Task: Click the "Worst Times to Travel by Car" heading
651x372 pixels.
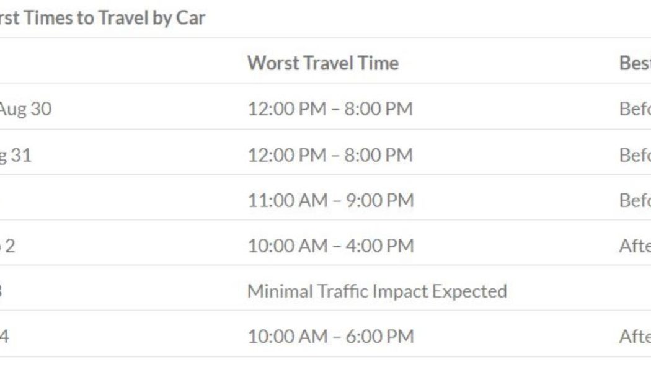Action: tap(102, 18)
